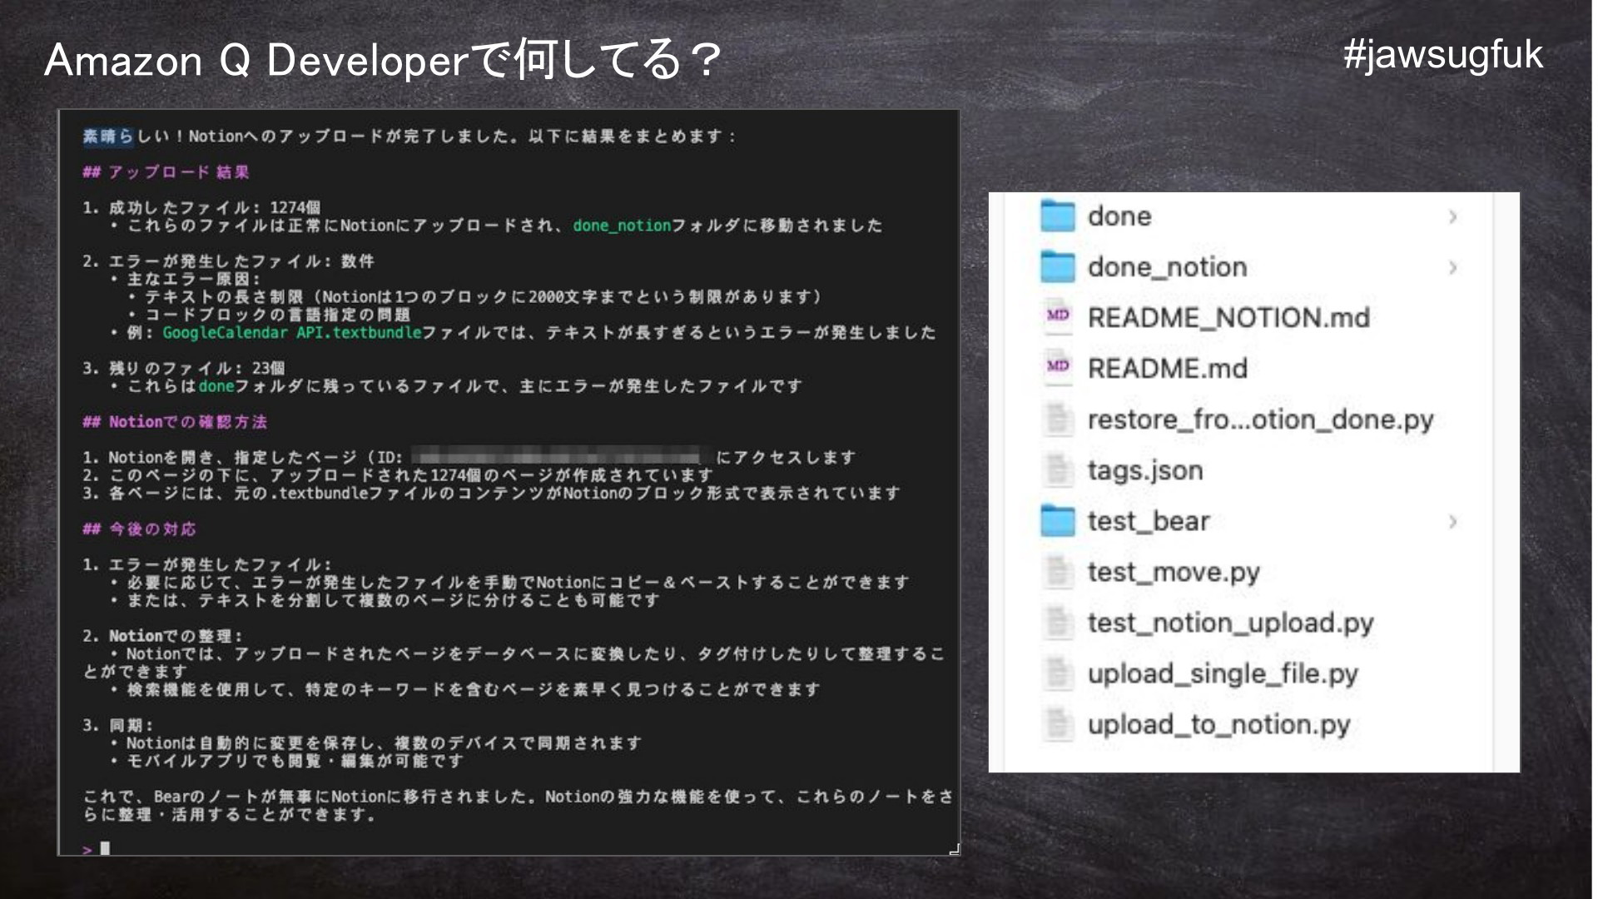
Task: Select the file name upload_single_file.py
Action: [1223, 674]
